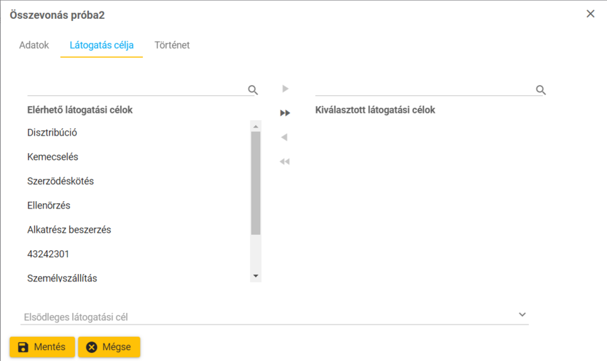Click the move-all-left double arrow icon
The height and width of the screenshot is (361, 607).
(285, 162)
